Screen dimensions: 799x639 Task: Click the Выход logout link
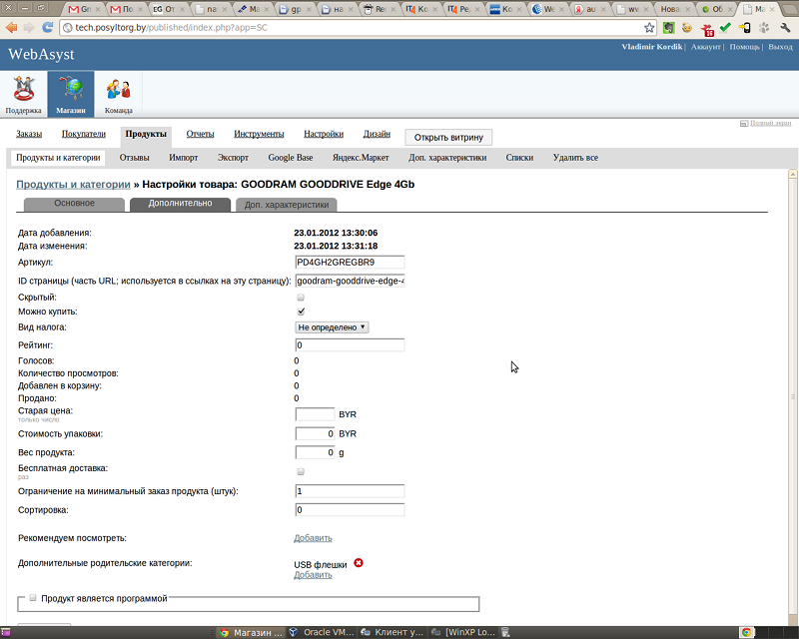pyautogui.click(x=781, y=47)
